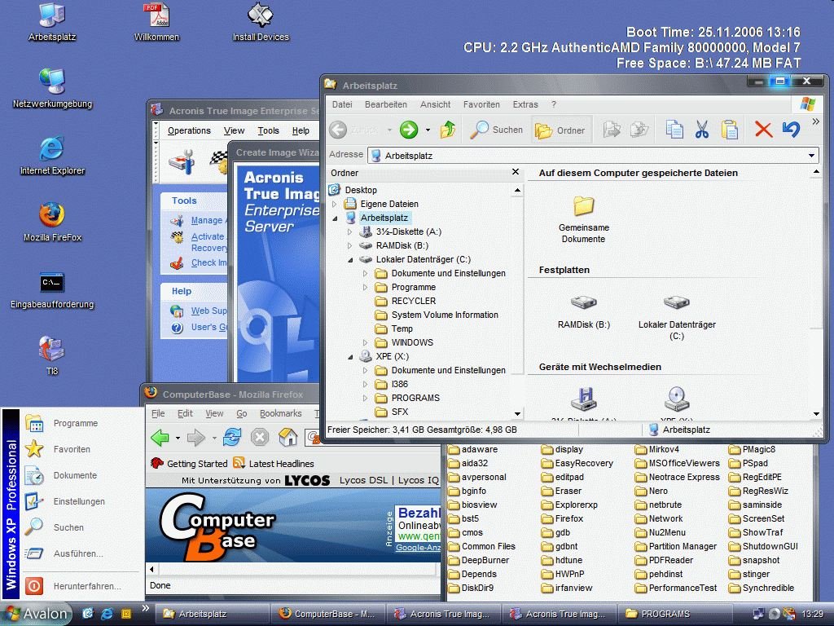Viewport: 834px width, 626px height.
Task: Open the Willkommen PDF desktop icon
Action: pyautogui.click(x=156, y=21)
